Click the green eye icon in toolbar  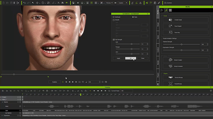pos(67,3)
